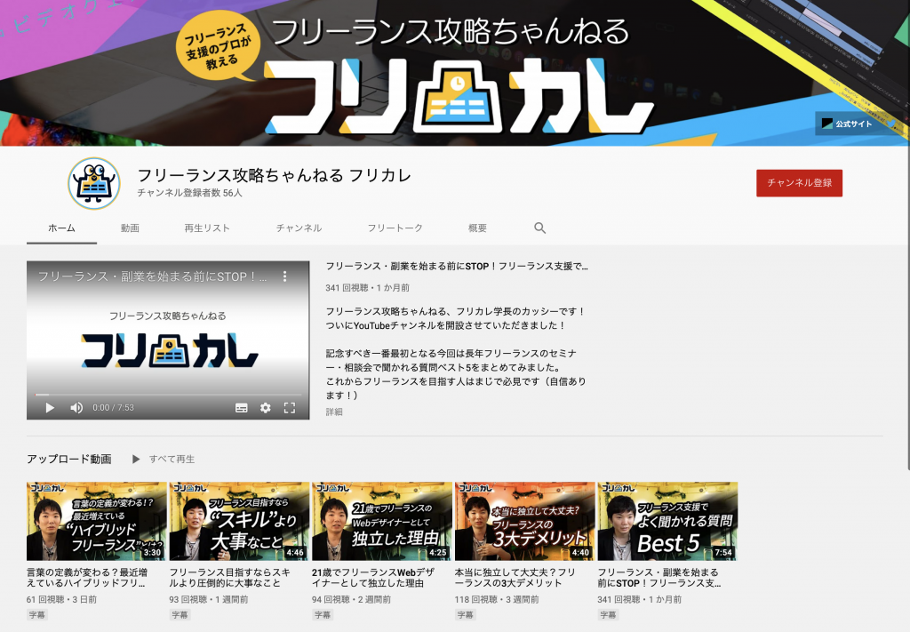Open the three-dot menu on featured video

tap(285, 276)
